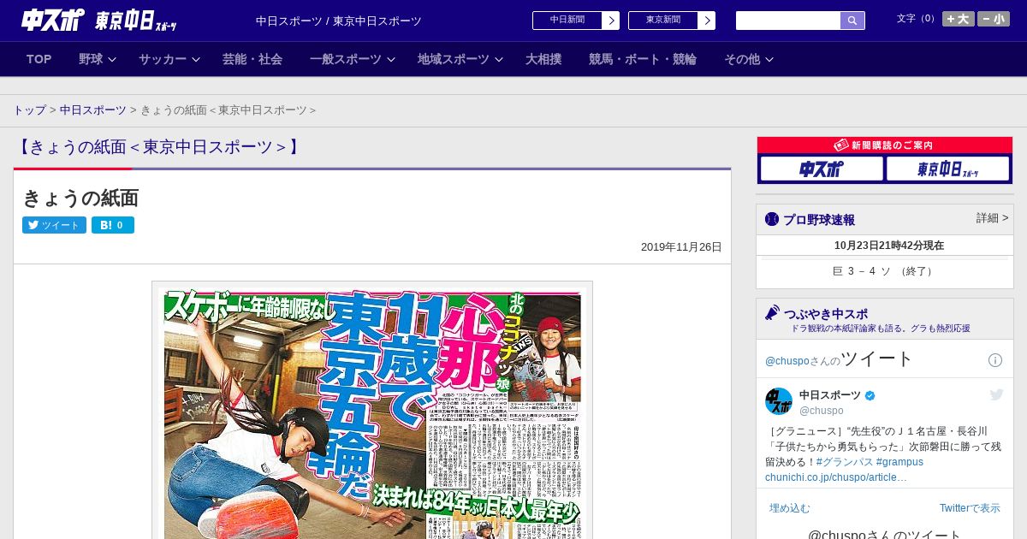Click the Tokyo Chunichi Sports header logo
This screenshot has height=539, width=1027.
tap(136, 21)
